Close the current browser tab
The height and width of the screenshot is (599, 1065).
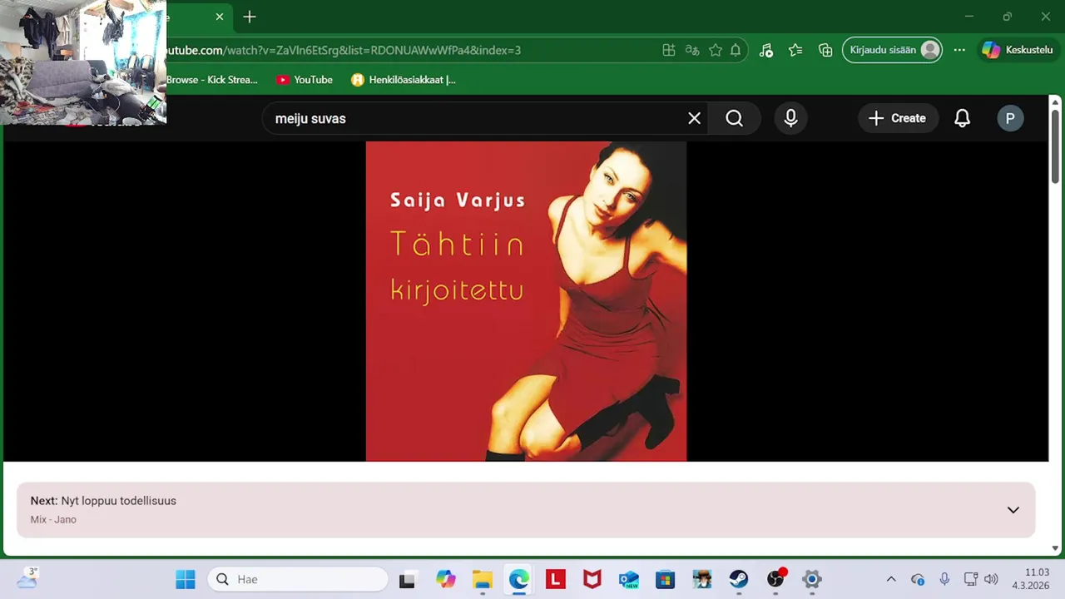220,17
